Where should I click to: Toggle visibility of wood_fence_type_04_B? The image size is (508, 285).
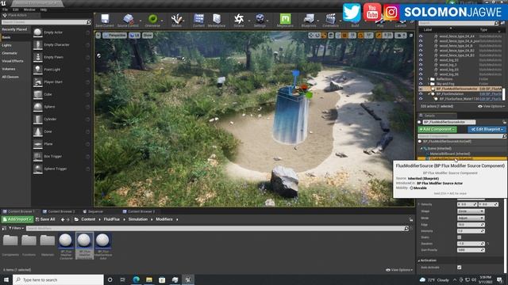click(421, 46)
